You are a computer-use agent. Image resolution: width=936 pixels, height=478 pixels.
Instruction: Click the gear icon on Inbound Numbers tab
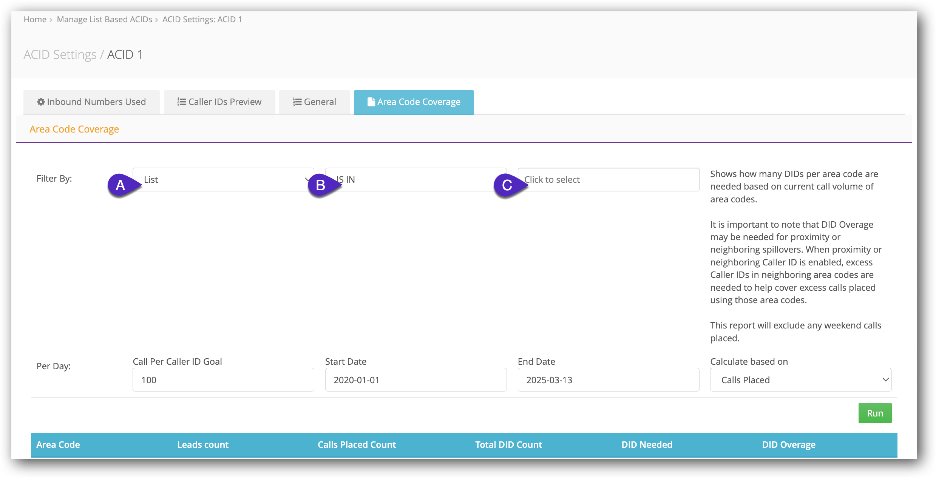pos(41,102)
